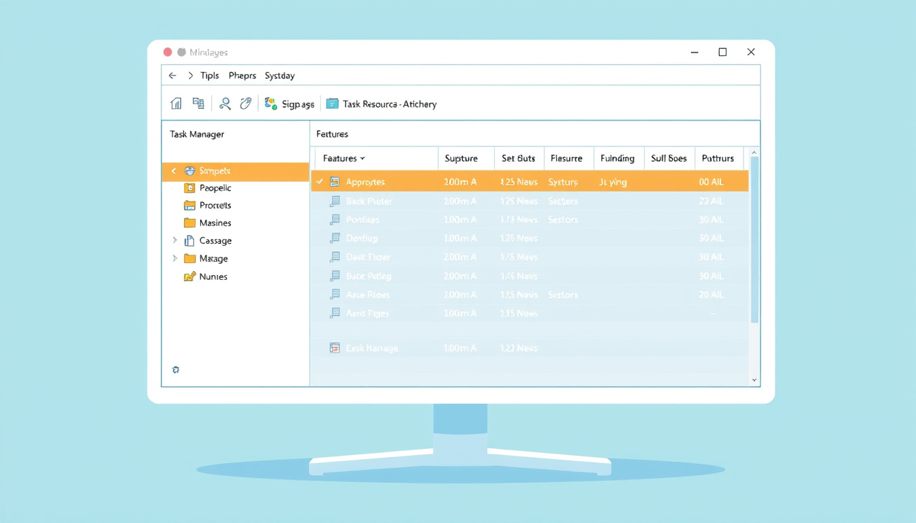Screen dimensions: 916x523
Task: Click the bar chart toolbar icon
Action: pyautogui.click(x=176, y=104)
